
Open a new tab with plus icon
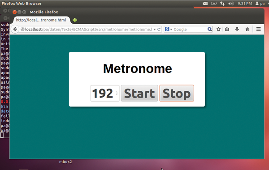(x=75, y=20)
